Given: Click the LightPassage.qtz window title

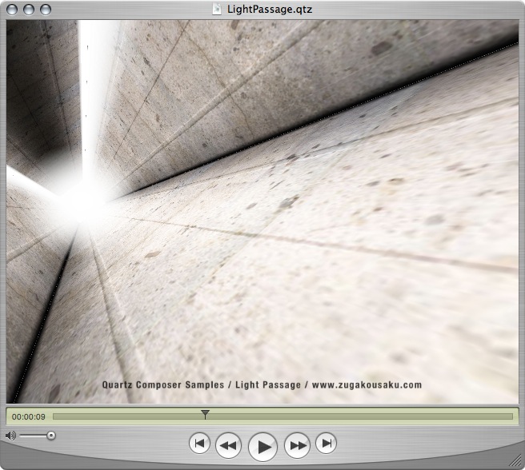Looking at the screenshot, I should click(270, 9).
